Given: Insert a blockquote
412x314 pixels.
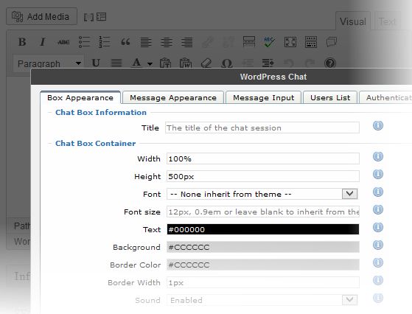Looking at the screenshot, I should click(x=125, y=42).
